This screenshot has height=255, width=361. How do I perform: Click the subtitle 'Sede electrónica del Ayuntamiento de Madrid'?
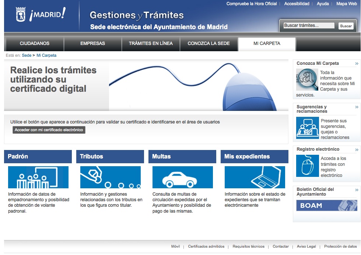click(x=159, y=27)
